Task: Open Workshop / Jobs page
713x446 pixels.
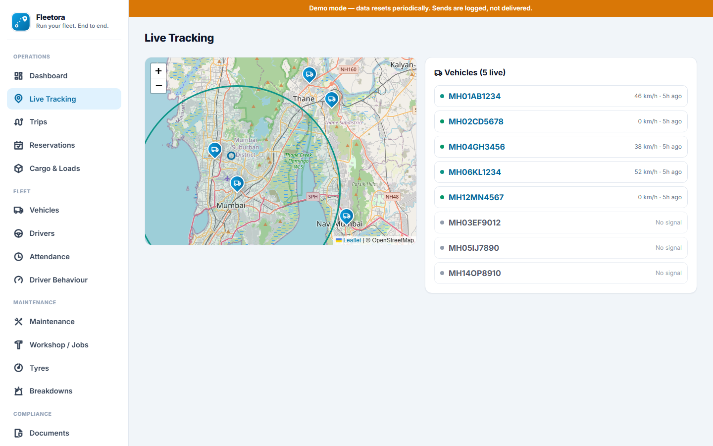Action: pyautogui.click(x=64, y=345)
